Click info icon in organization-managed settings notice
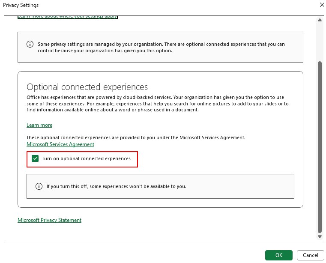This screenshot has height=263, width=326. pyautogui.click(x=30, y=45)
